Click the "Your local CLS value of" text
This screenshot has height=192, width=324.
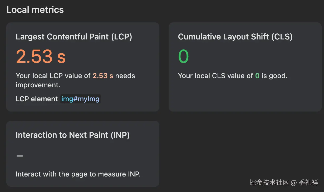pyautogui.click(x=215, y=76)
